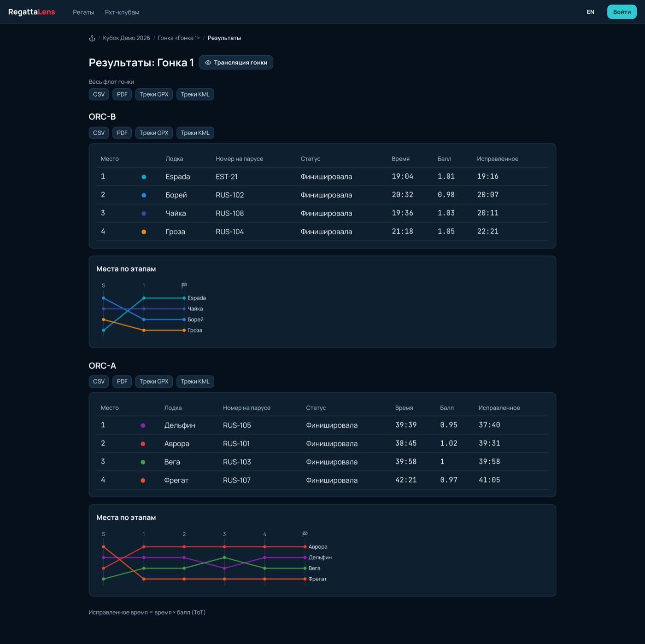This screenshot has width=645, height=644.
Task: Open the Яхт-клубам menu item
Action: tap(122, 12)
